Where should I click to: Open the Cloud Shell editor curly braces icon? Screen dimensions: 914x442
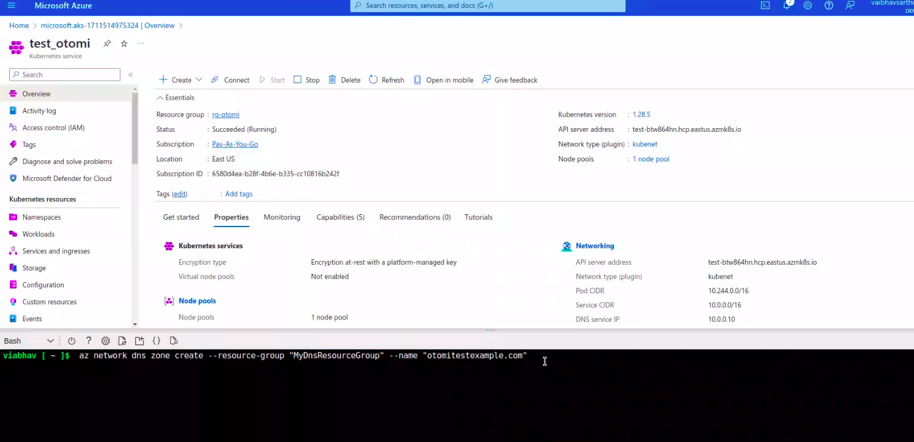[x=157, y=341]
